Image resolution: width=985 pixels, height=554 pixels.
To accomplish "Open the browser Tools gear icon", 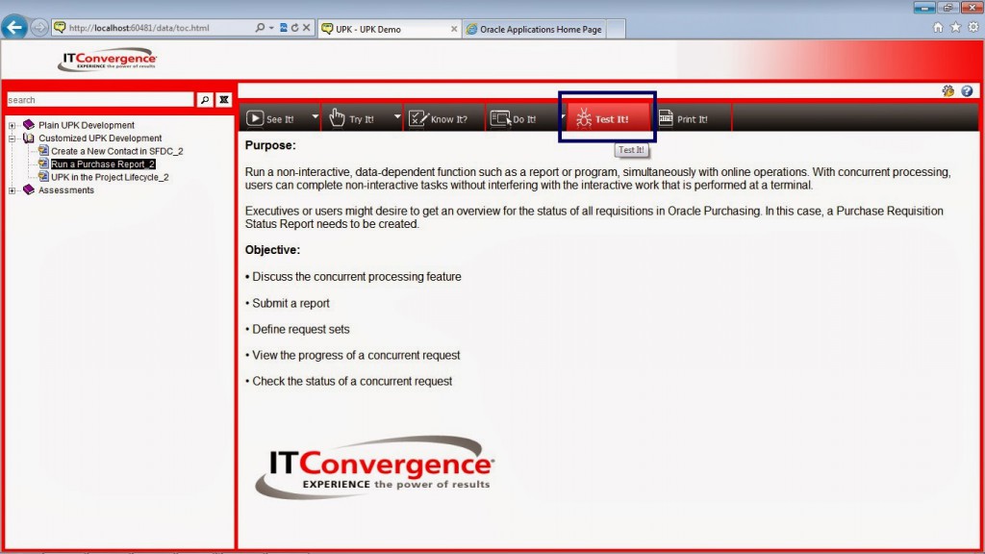I will [973, 27].
